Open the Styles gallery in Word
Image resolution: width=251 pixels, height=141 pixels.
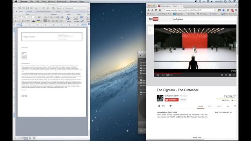pyautogui.click(x=69, y=19)
